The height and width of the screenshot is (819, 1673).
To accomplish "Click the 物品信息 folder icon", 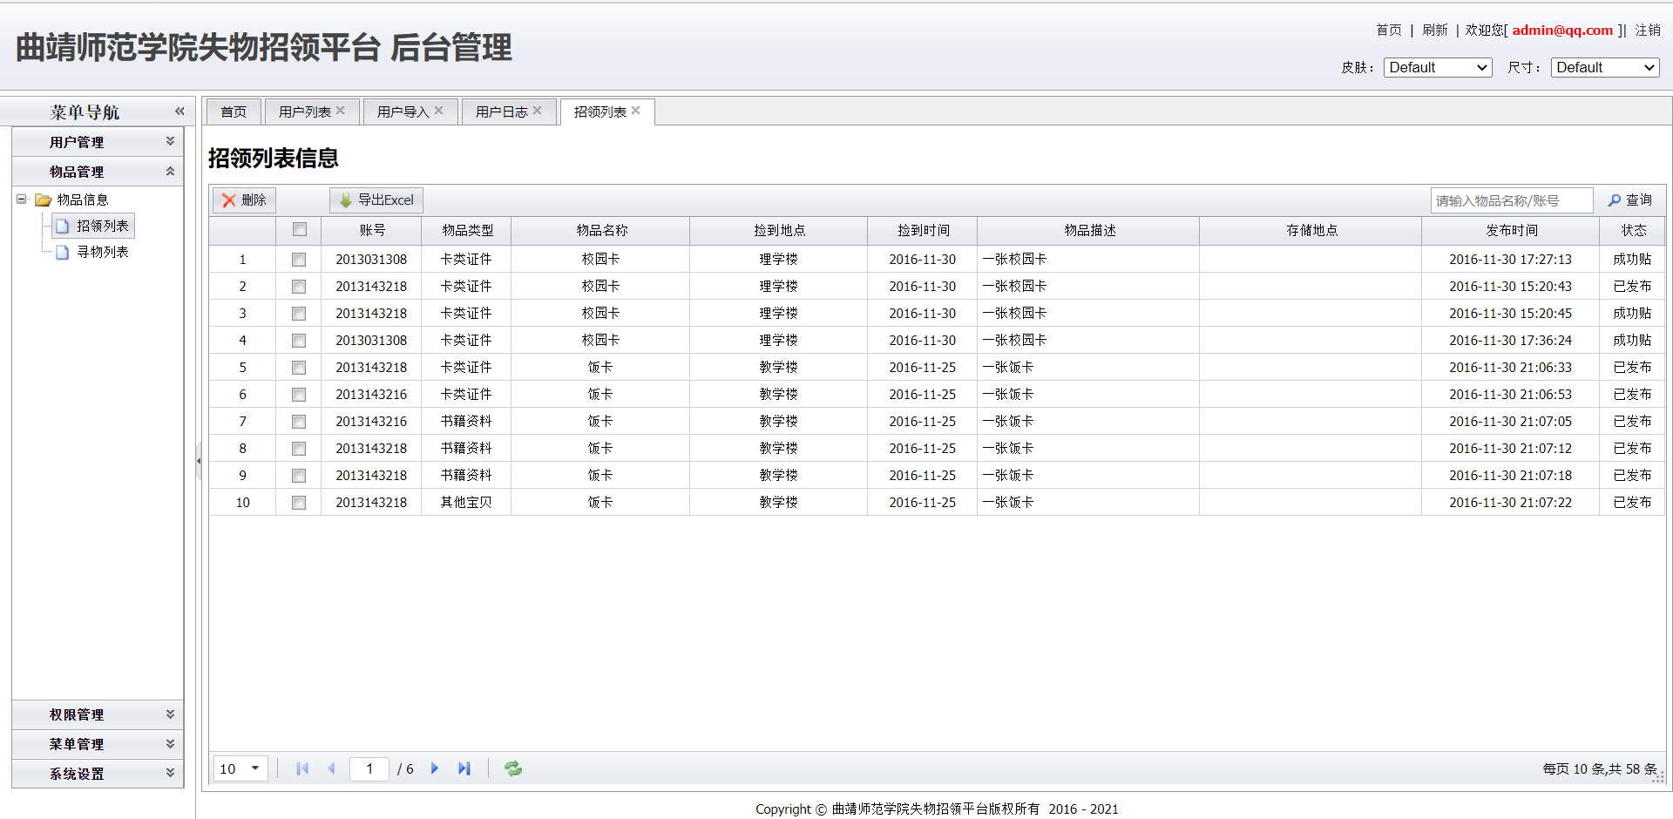I will [43, 200].
